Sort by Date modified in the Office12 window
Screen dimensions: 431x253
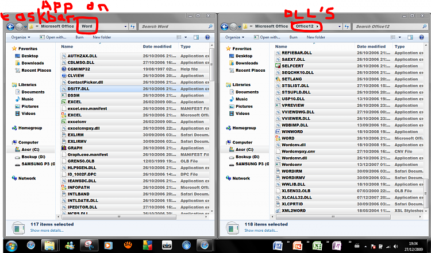click(371, 46)
